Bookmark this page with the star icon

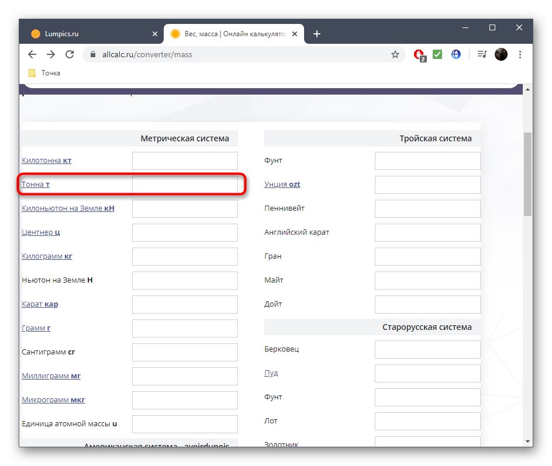[395, 54]
